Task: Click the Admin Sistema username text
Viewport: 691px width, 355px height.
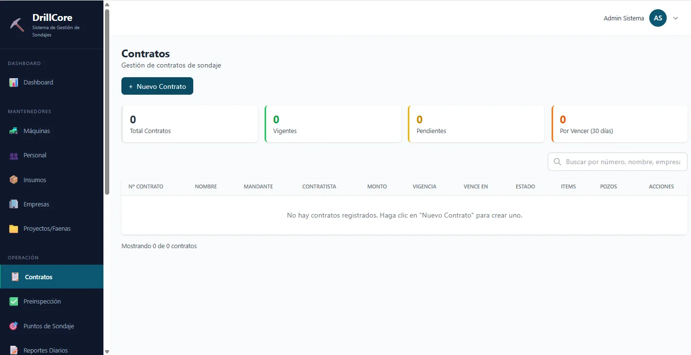Action: point(624,18)
